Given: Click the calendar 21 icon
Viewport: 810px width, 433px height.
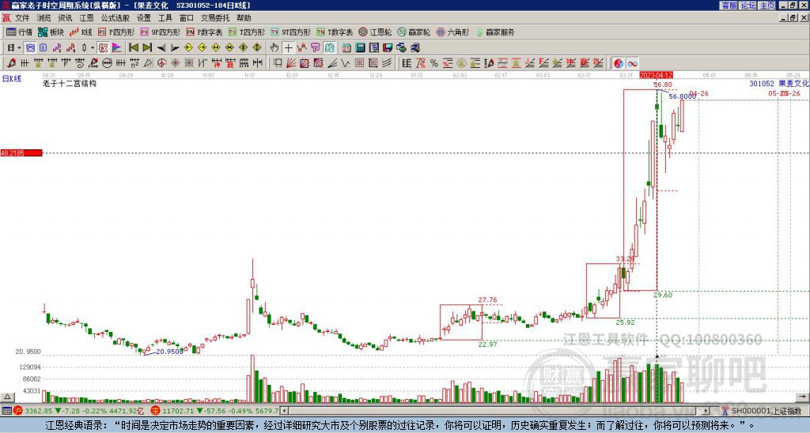Looking at the screenshot, I should (x=346, y=48).
